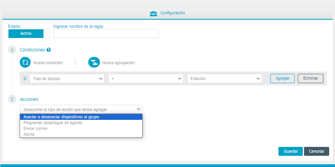
Task: Open the Tipo de equipo dropdown
Action: (x=67, y=78)
